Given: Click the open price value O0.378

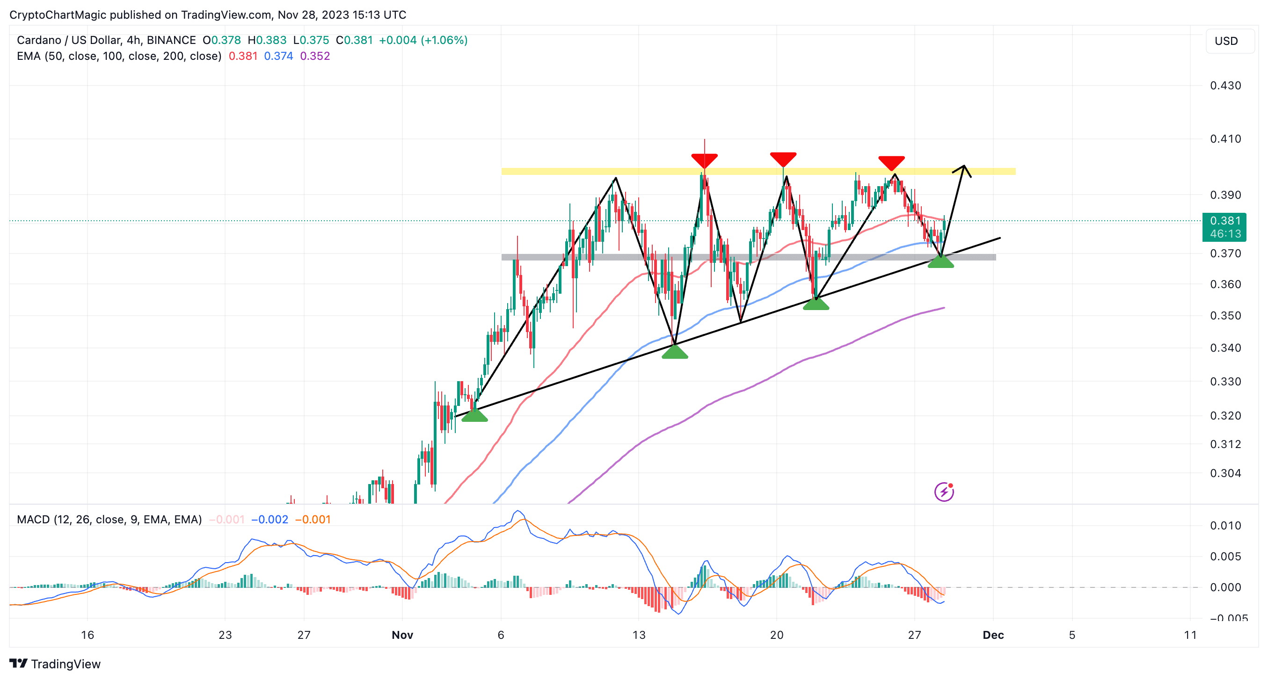Looking at the screenshot, I should (222, 40).
